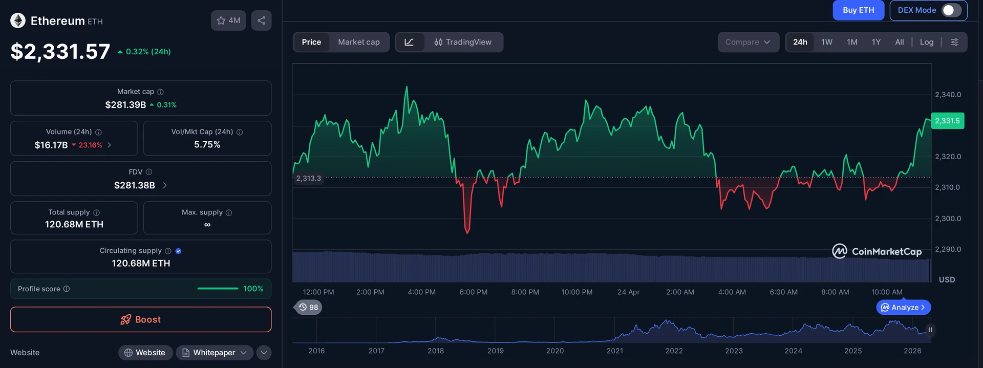
Task: Click the Profile score progress bar
Action: click(x=218, y=289)
